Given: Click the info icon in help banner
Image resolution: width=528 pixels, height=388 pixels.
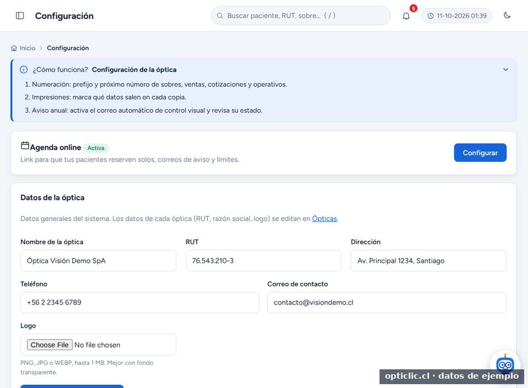Looking at the screenshot, I should (x=24, y=70).
